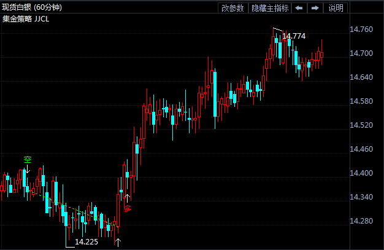
Task: Click the 改参数 button
Action: pos(233,8)
